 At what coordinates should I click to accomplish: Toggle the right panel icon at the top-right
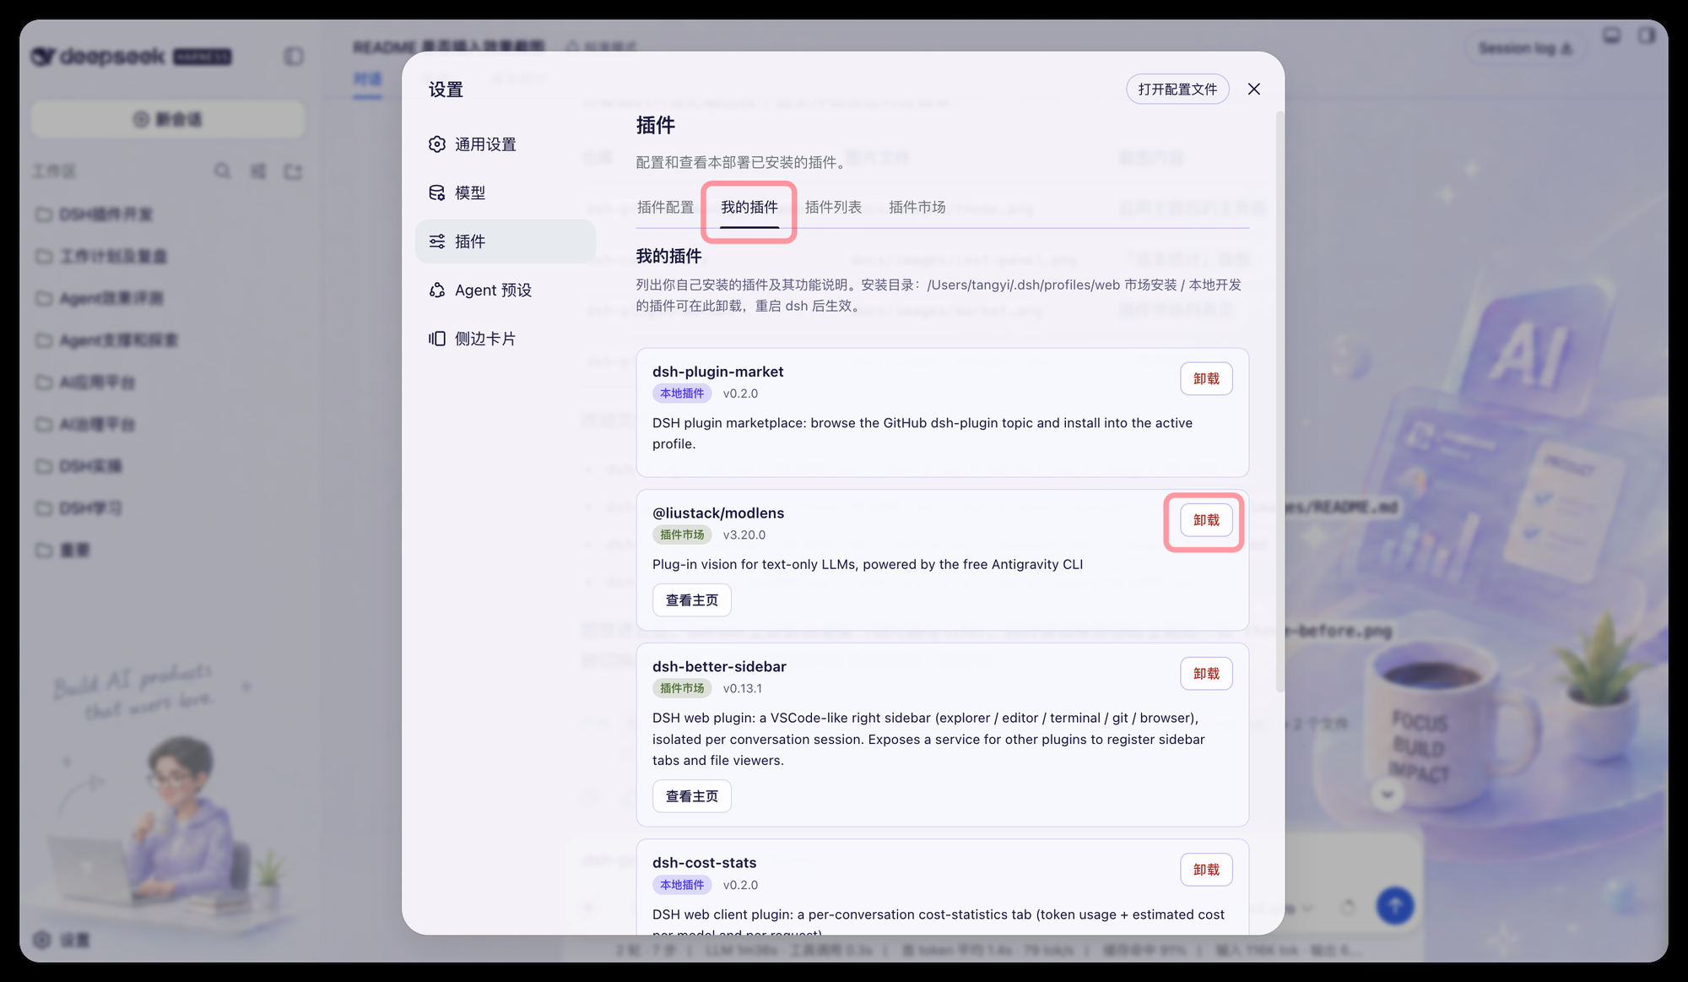click(1647, 35)
